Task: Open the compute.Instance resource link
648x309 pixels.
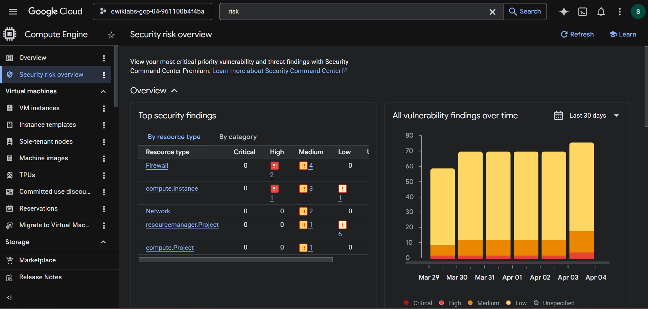Action: (x=172, y=189)
